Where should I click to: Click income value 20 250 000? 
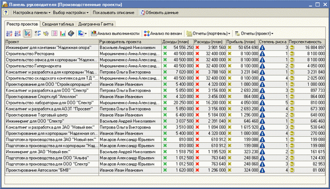[x=184, y=103]
